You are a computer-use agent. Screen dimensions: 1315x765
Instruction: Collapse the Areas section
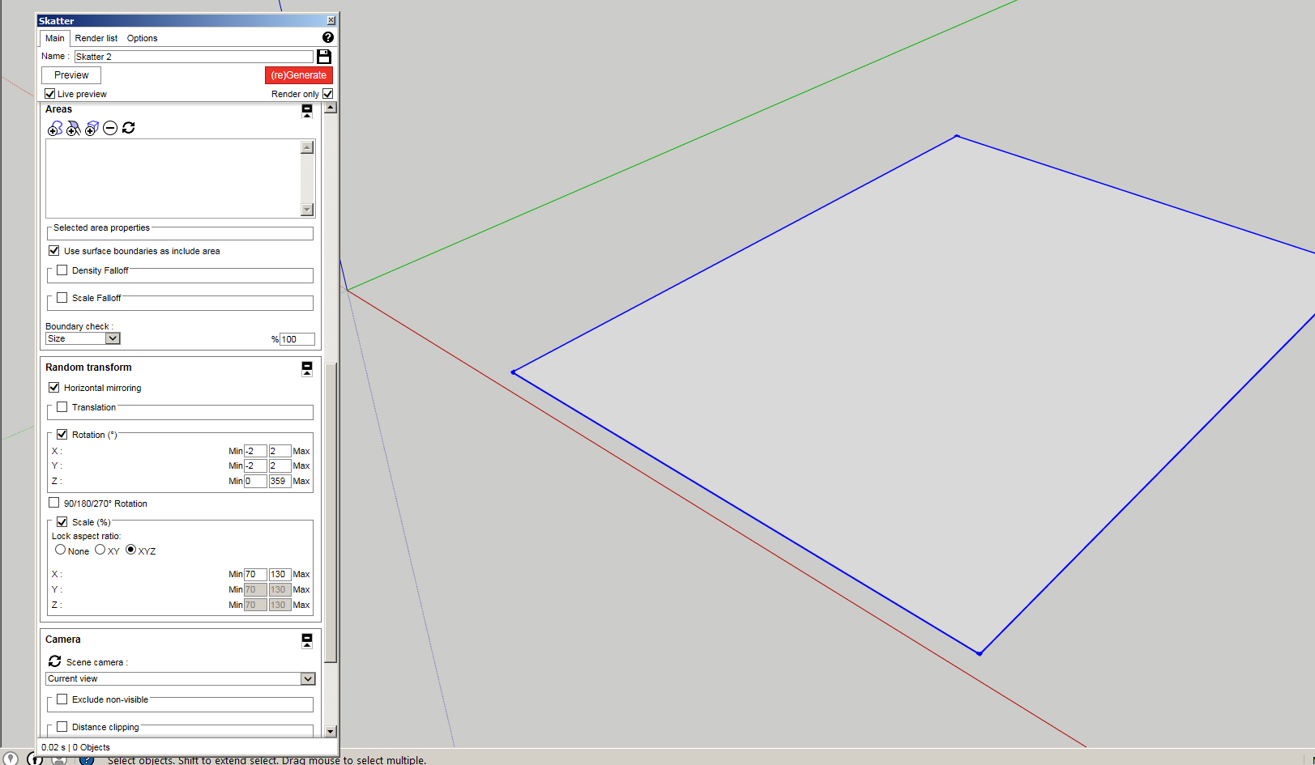click(307, 111)
